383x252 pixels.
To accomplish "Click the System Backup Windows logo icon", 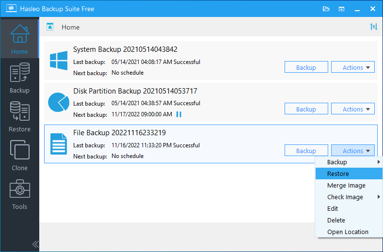I will [x=59, y=61].
